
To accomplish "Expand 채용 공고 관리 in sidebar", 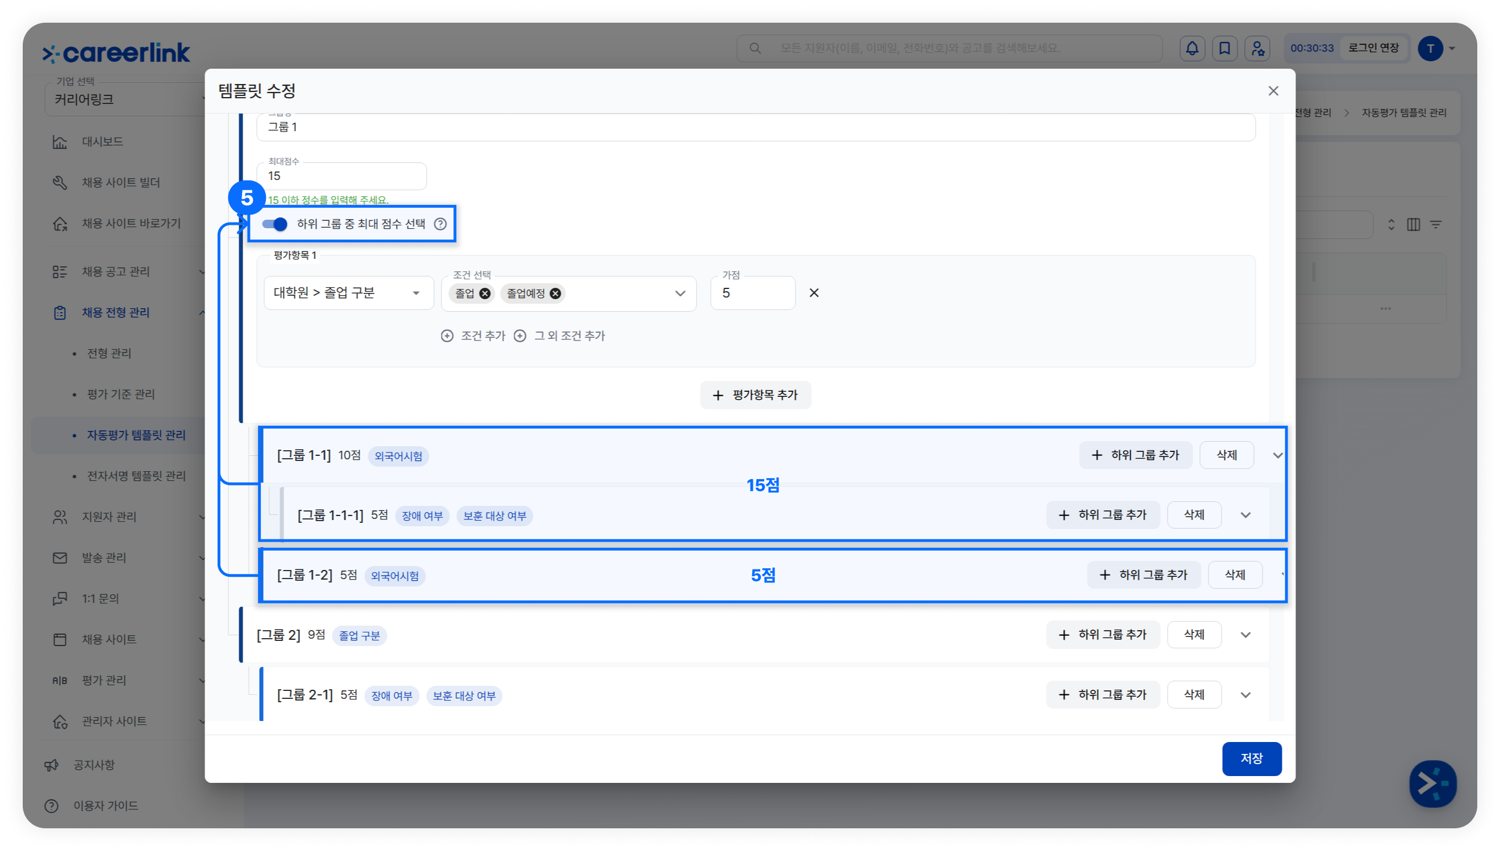I will click(128, 272).
